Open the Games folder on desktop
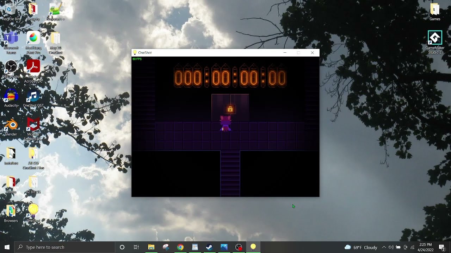 click(x=435, y=12)
